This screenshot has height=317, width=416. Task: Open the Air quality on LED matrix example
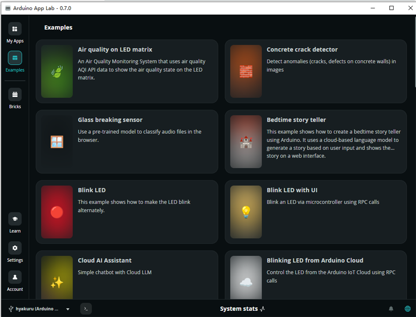click(127, 71)
